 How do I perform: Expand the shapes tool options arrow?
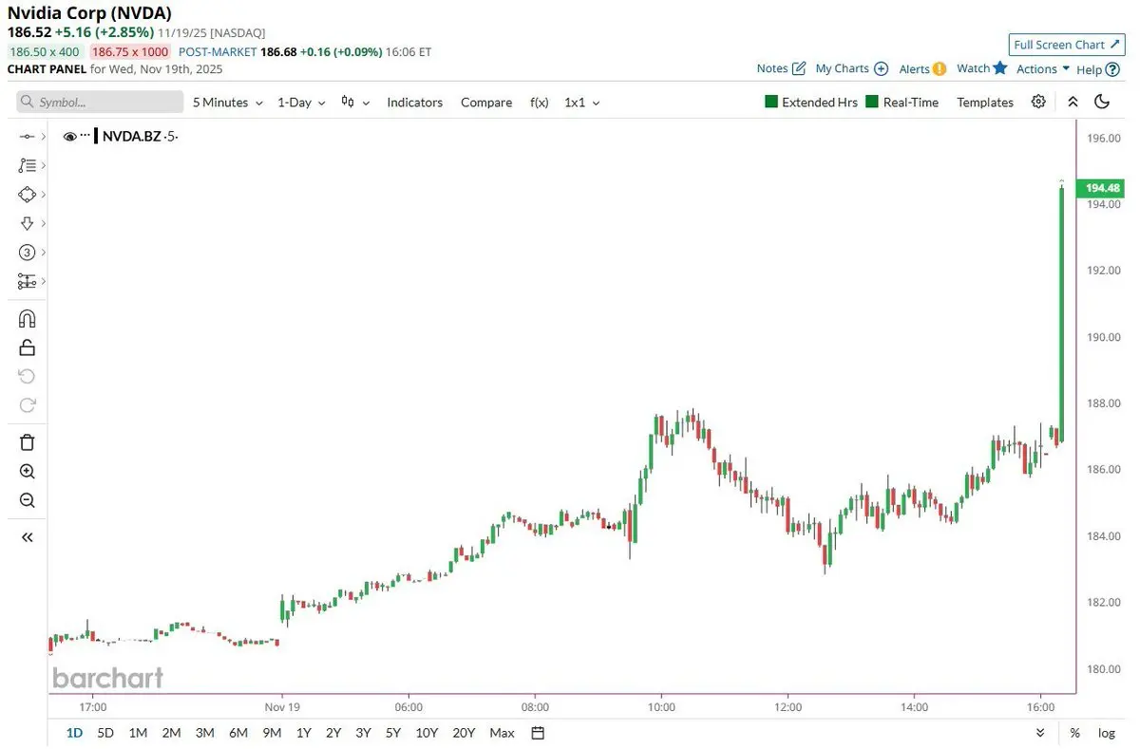click(43, 195)
